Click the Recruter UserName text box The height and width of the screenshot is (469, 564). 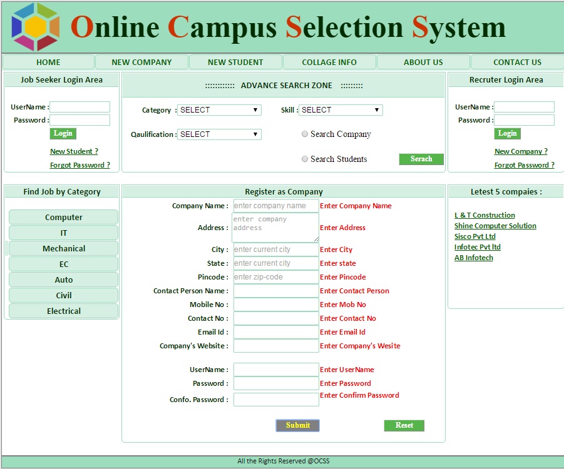(524, 107)
